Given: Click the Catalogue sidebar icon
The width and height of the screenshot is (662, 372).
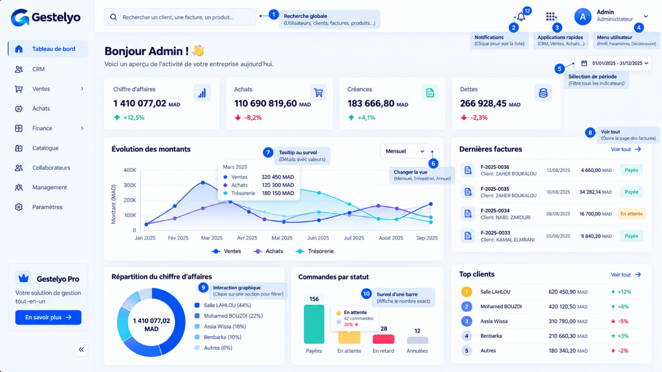Looking at the screenshot, I should point(19,148).
